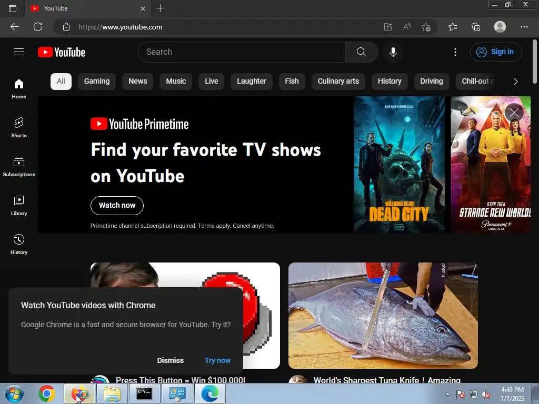Viewport: 539px width, 404px height.
Task: Open browser Settings and more menu
Action: click(x=524, y=27)
